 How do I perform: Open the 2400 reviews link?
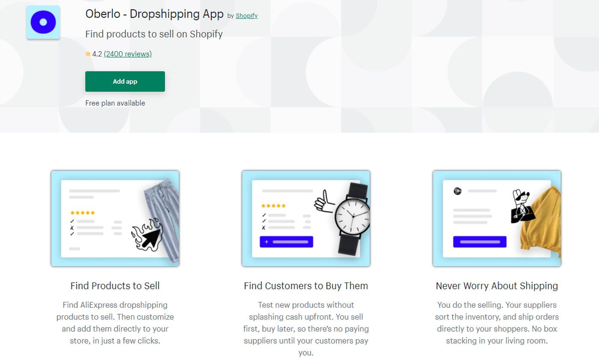pos(128,54)
